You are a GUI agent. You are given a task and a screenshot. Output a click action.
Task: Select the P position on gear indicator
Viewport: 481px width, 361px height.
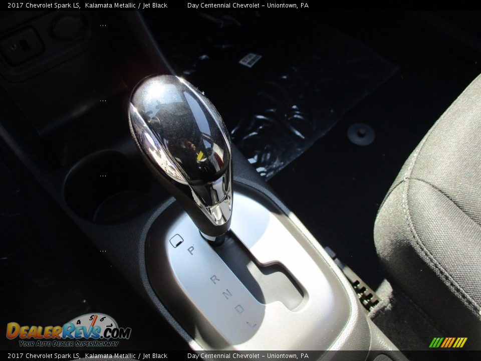(192, 251)
